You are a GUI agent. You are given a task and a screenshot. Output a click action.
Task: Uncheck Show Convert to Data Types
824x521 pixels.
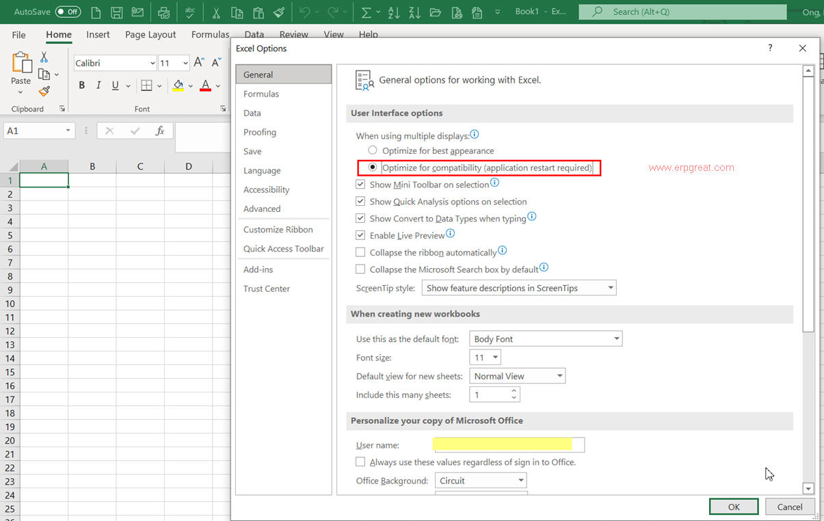coord(360,219)
